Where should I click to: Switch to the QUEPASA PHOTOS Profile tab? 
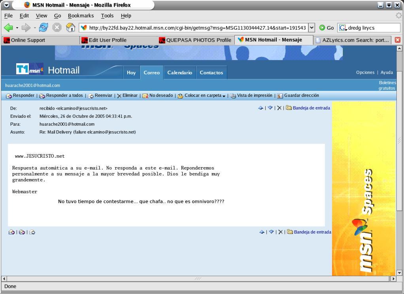[x=196, y=40]
